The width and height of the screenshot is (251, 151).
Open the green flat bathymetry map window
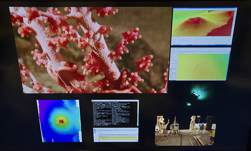pos(200,64)
